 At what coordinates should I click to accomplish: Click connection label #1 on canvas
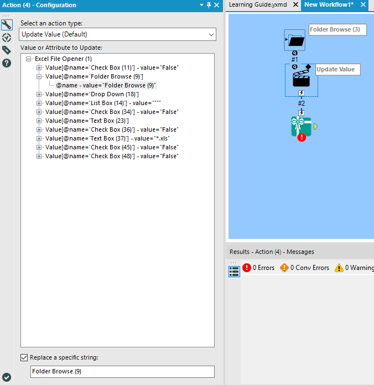(x=295, y=59)
